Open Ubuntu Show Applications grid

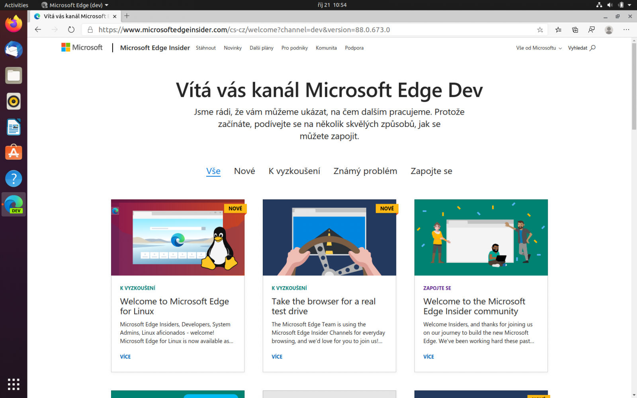14,384
